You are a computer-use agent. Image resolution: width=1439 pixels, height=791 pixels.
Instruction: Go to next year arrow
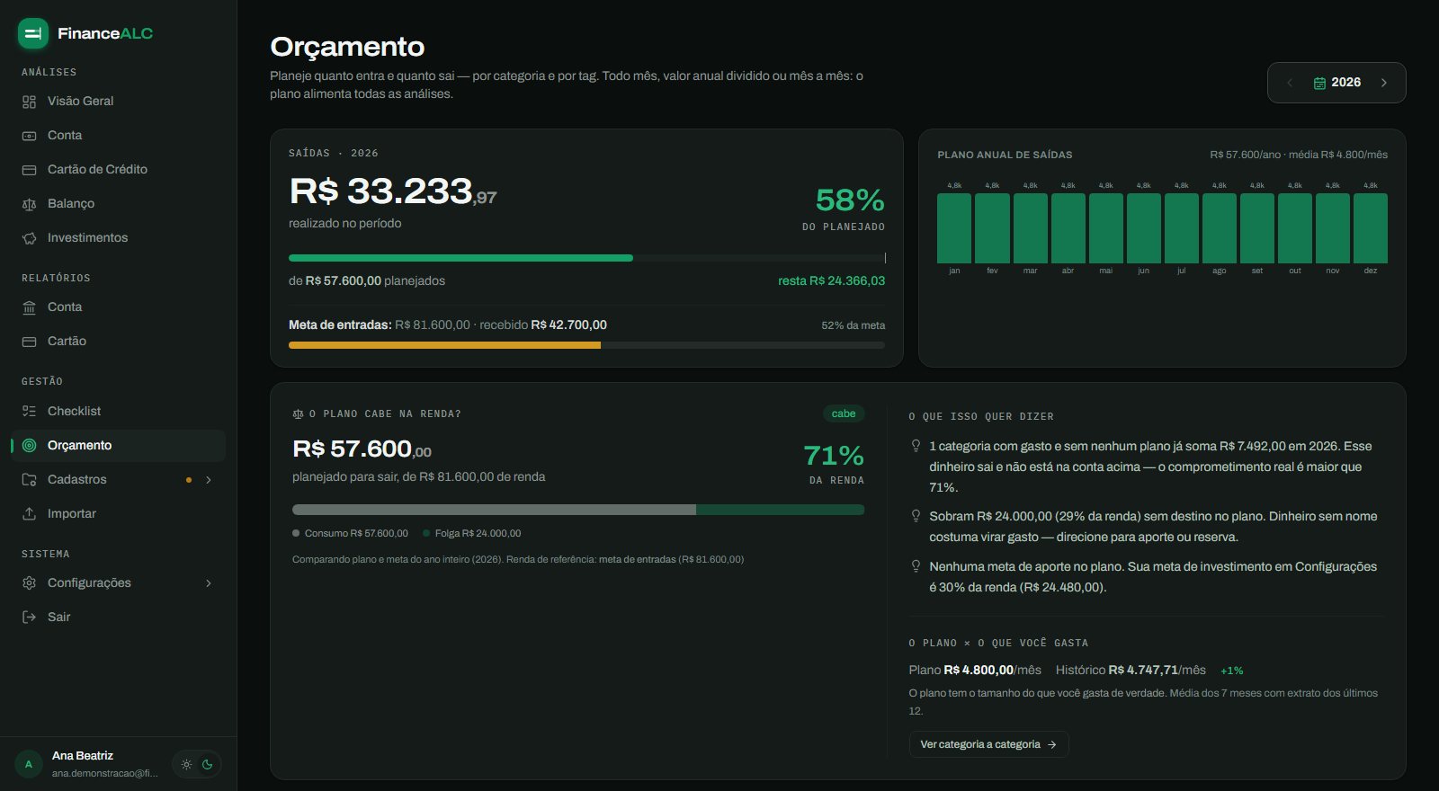click(x=1384, y=83)
